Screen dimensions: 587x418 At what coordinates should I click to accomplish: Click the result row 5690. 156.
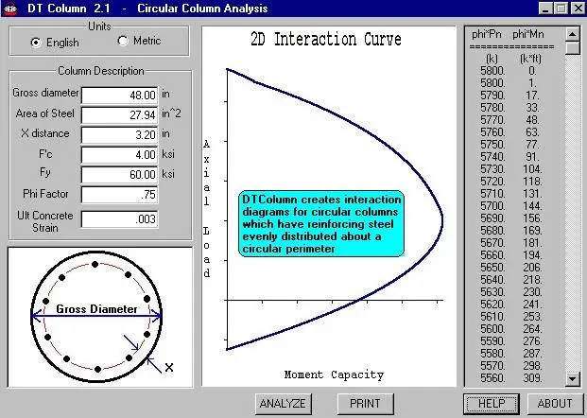(x=511, y=218)
